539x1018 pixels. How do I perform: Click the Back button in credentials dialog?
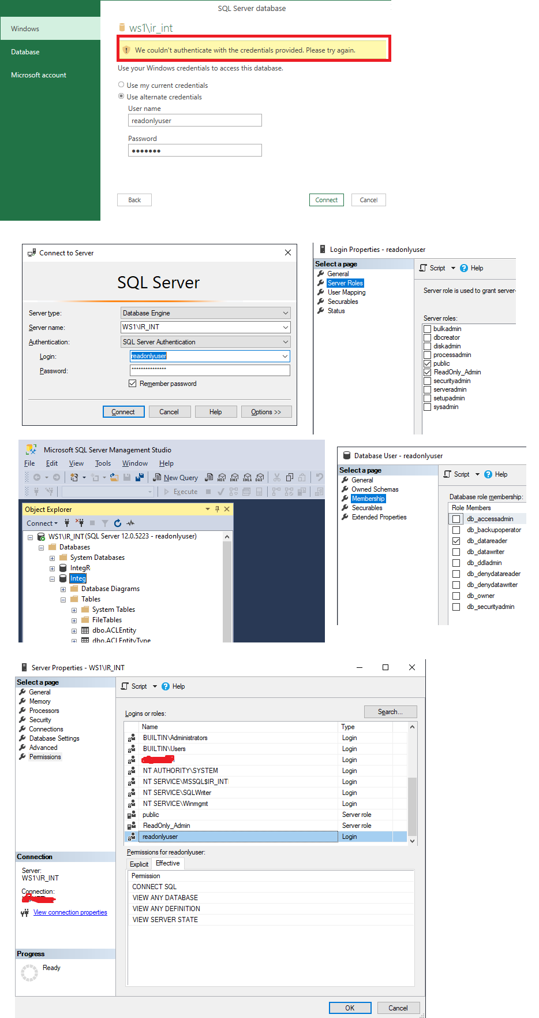point(134,200)
